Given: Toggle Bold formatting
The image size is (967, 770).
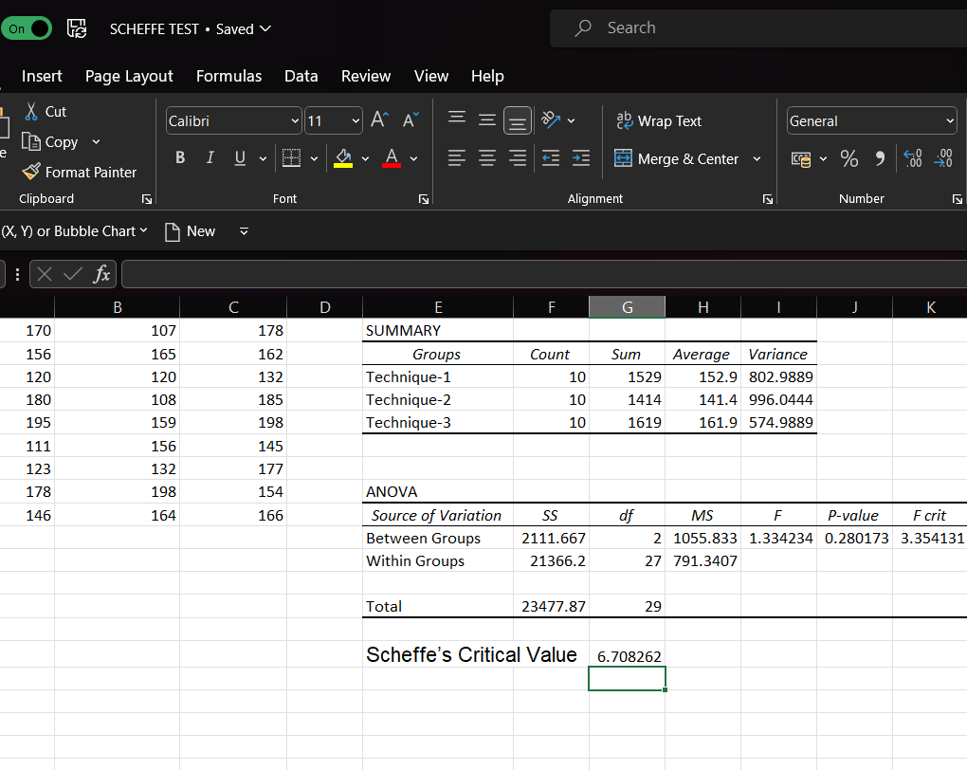Looking at the screenshot, I should 180,158.
